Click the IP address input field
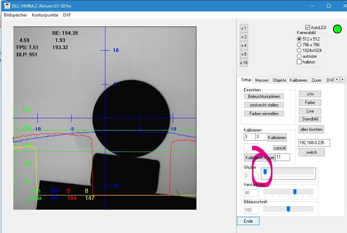Viewport: 347px width, 233px height. (x=314, y=143)
